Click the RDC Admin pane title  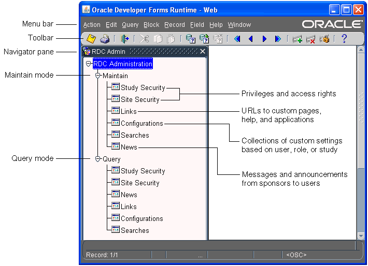coord(108,52)
